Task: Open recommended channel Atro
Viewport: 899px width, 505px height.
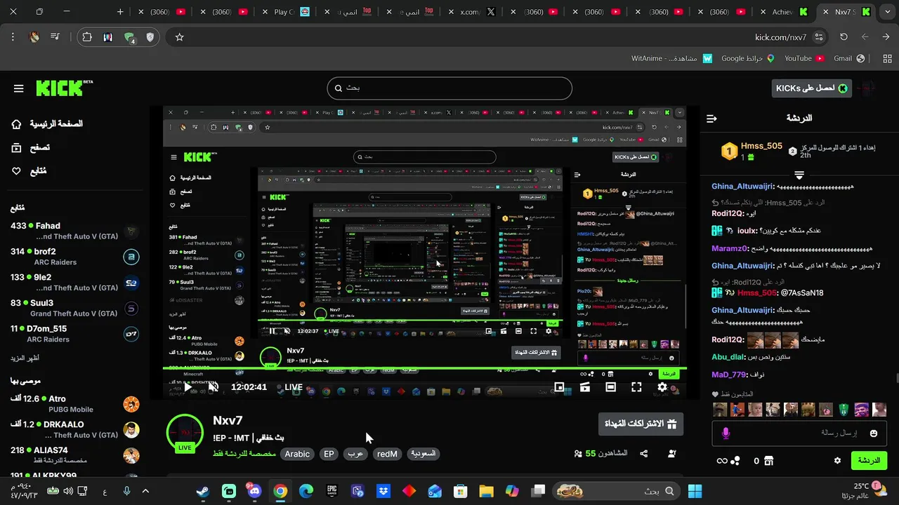Action: point(74,404)
